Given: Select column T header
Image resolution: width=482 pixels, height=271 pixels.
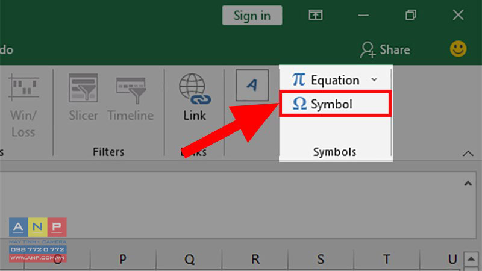Looking at the screenshot, I should tap(386, 260).
